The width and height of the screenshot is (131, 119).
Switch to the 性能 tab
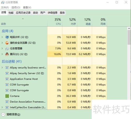[x=11, y=13]
